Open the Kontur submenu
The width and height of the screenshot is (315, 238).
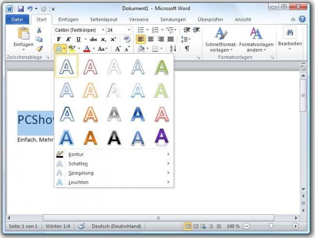click(x=114, y=154)
